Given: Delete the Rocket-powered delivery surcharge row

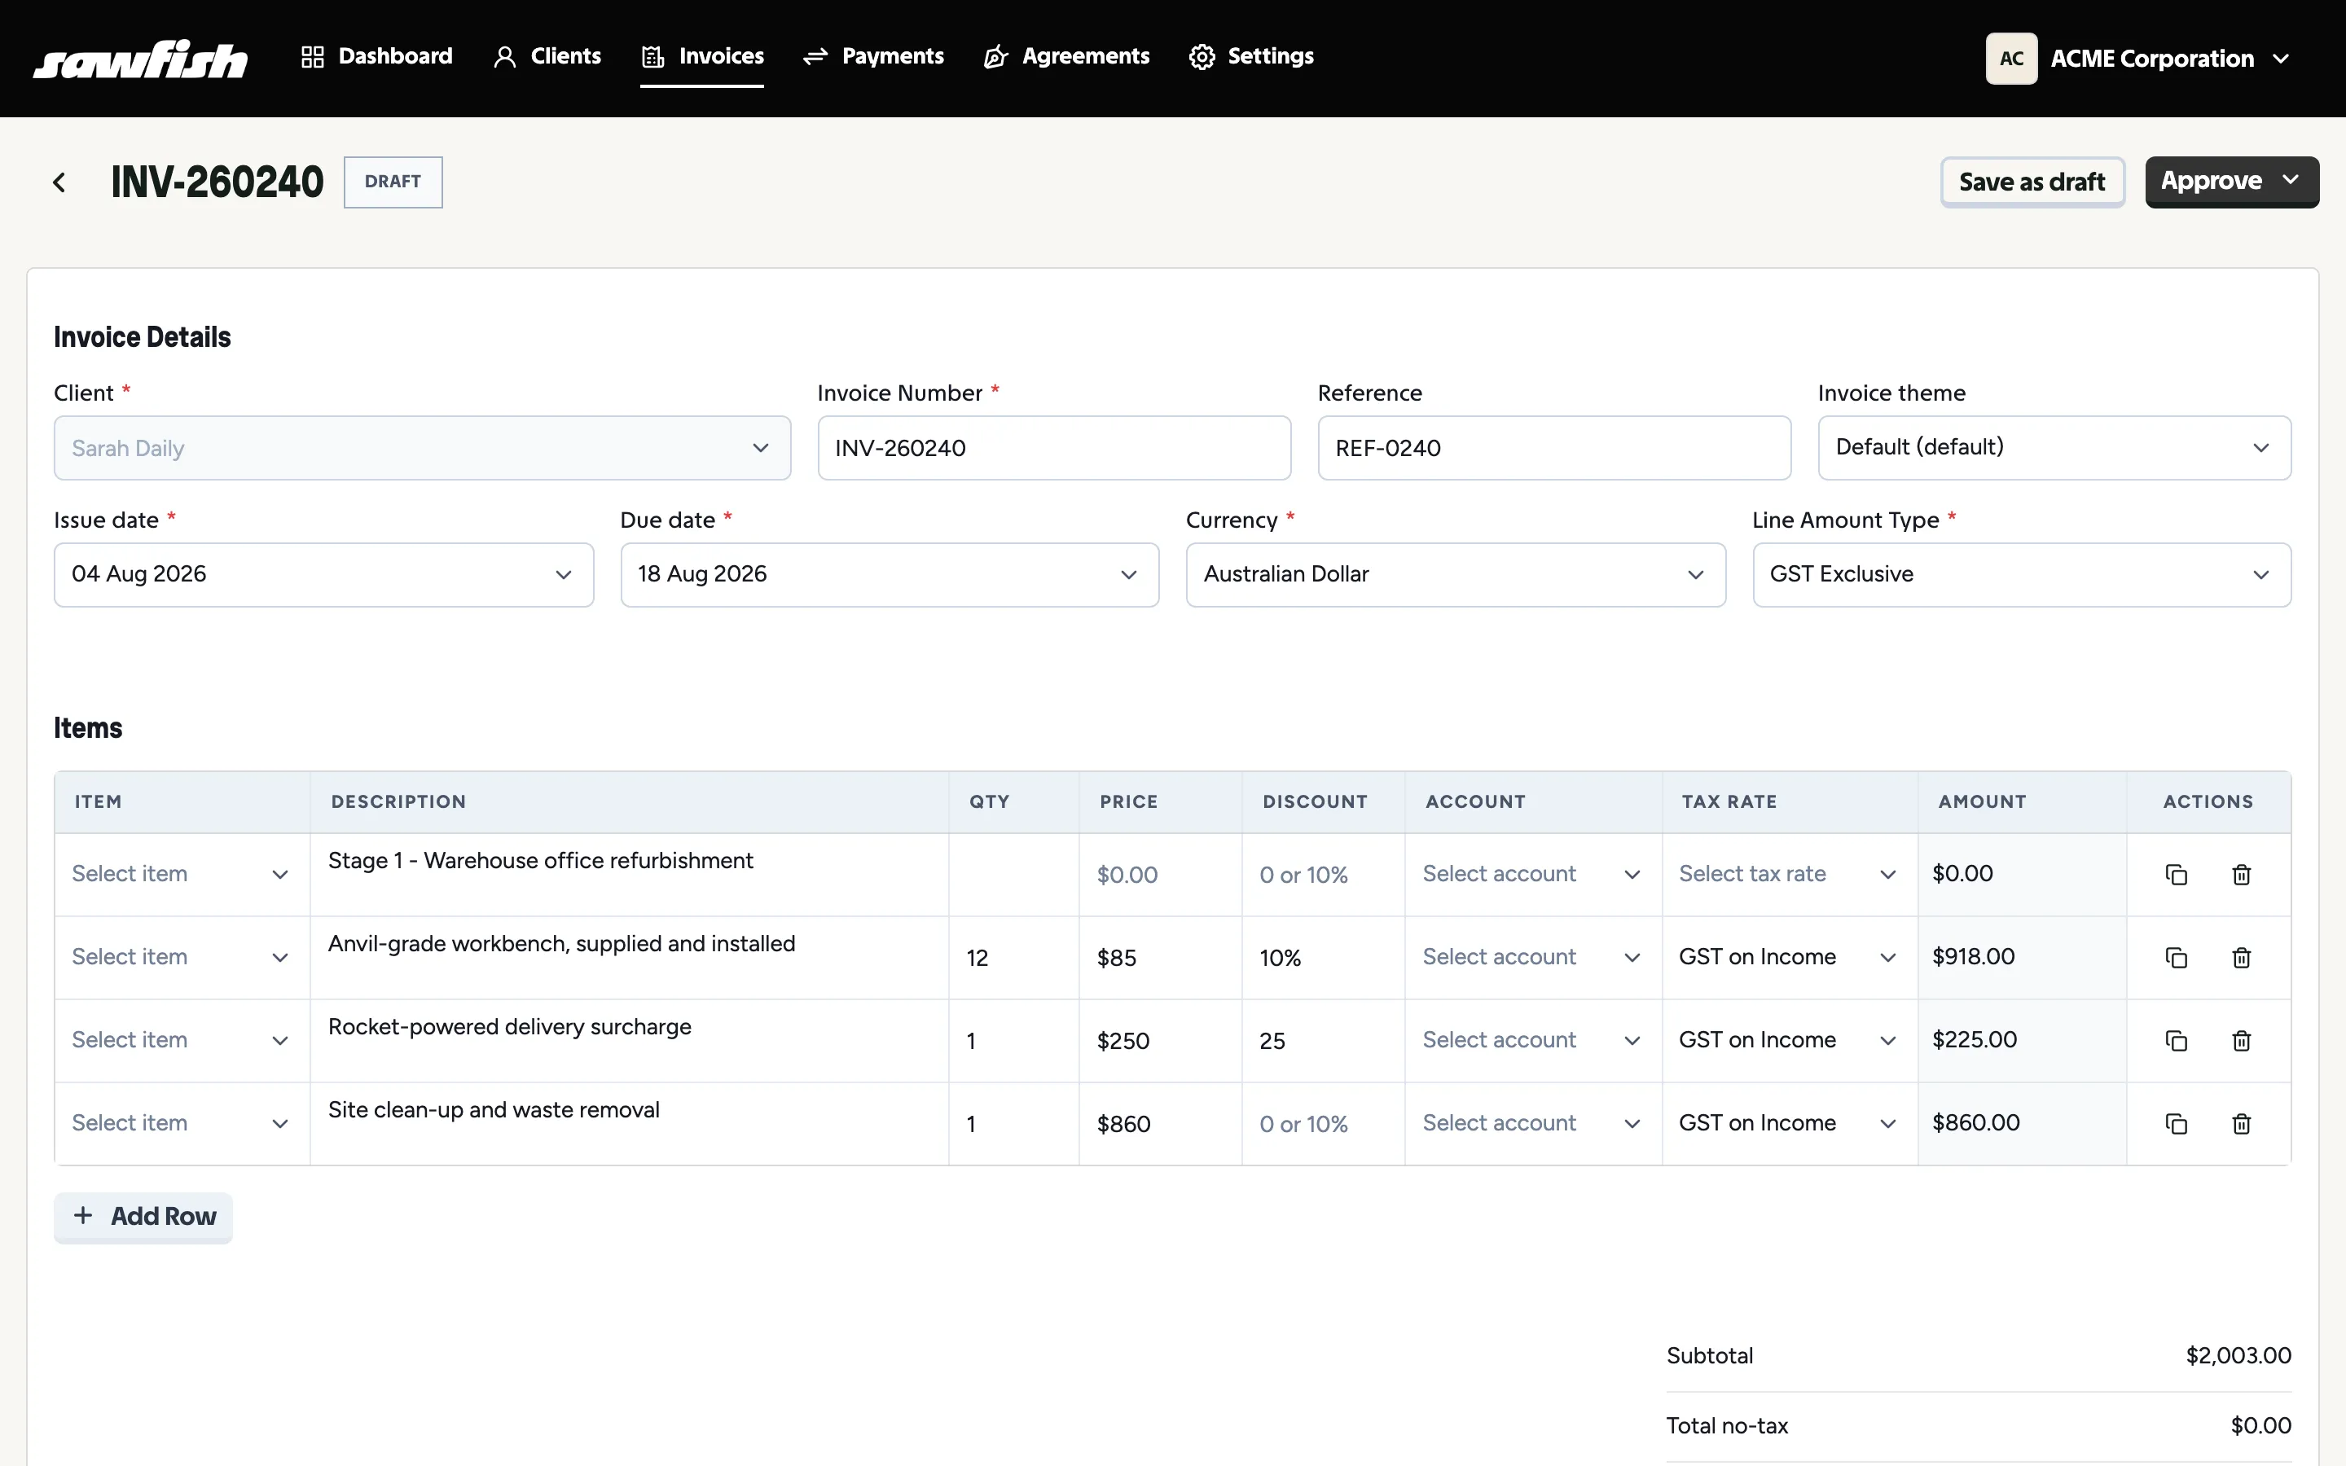Looking at the screenshot, I should coord(2241,1040).
